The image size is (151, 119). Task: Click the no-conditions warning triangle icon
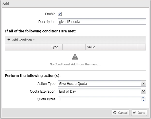[x=75, y=57]
